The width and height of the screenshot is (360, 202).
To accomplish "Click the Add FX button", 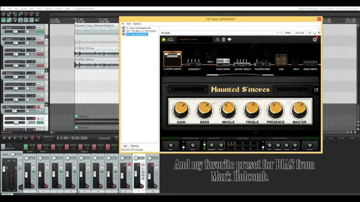I will (x=125, y=146).
